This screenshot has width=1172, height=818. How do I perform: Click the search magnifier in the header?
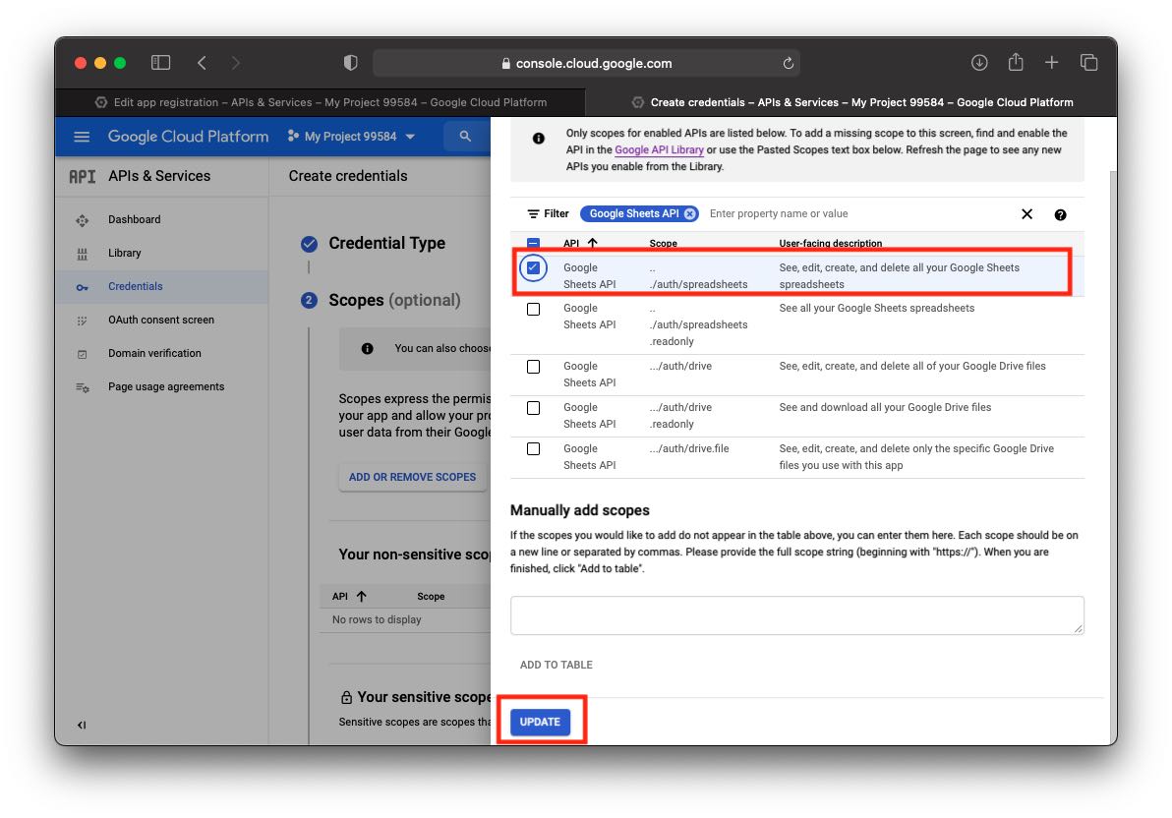[465, 136]
